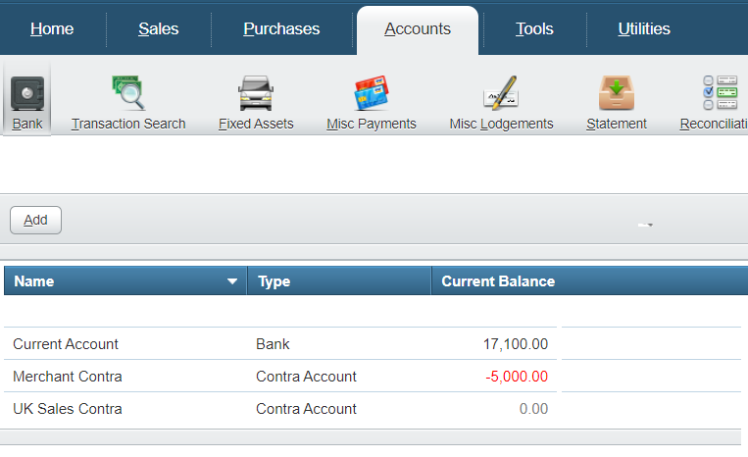The width and height of the screenshot is (748, 457).
Task: Select the UK Sales Contra row
Action: pos(68,409)
